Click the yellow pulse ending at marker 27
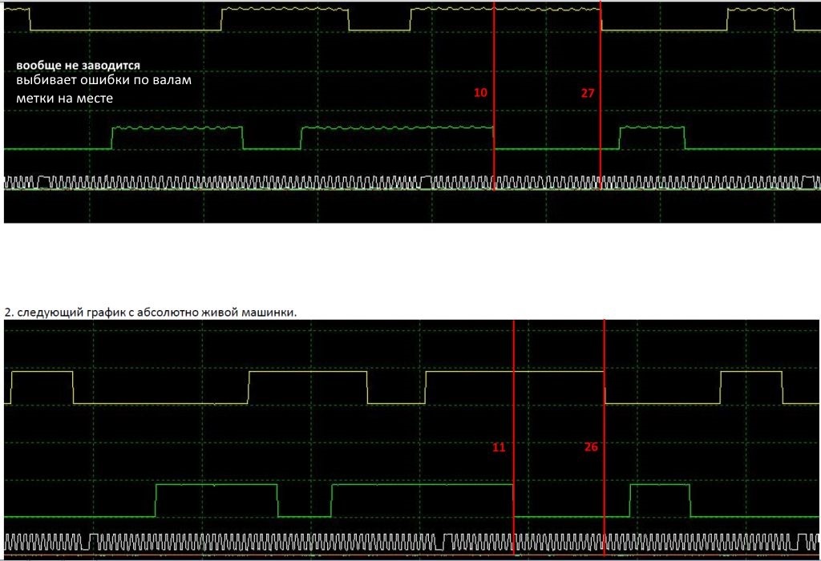The image size is (821, 561). pyautogui.click(x=506, y=19)
